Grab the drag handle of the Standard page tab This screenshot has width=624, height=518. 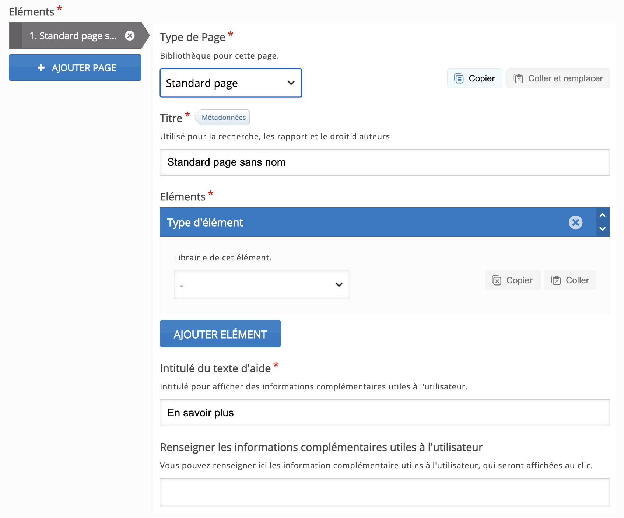click(x=15, y=36)
